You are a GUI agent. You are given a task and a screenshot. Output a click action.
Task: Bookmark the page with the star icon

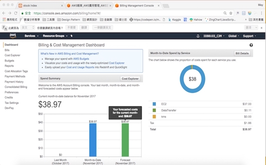tap(231, 13)
